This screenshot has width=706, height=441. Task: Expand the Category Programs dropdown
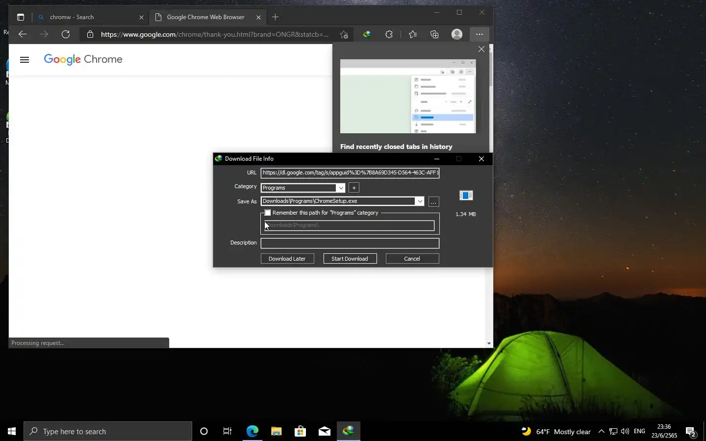click(x=341, y=188)
